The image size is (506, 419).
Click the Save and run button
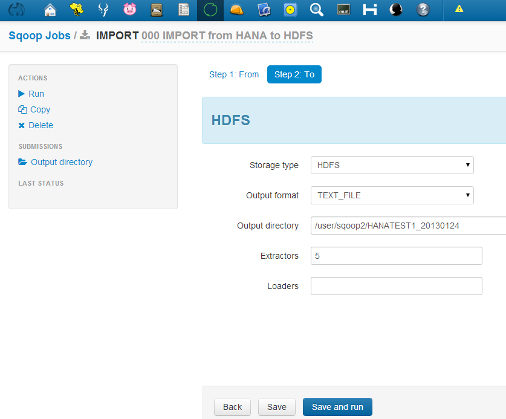[337, 407]
